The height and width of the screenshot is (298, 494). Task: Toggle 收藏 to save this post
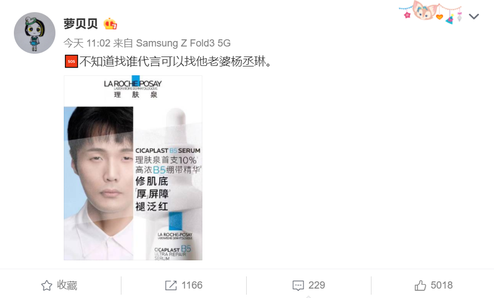(59, 285)
